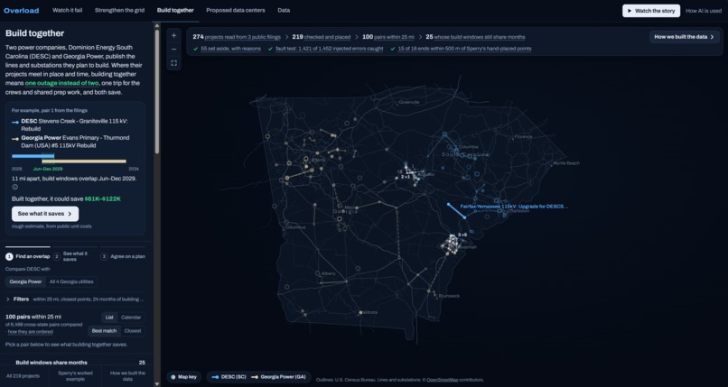This screenshot has height=387, width=728.
Task: Open 100 pairs within 25 mi link
Action: pyautogui.click(x=387, y=37)
